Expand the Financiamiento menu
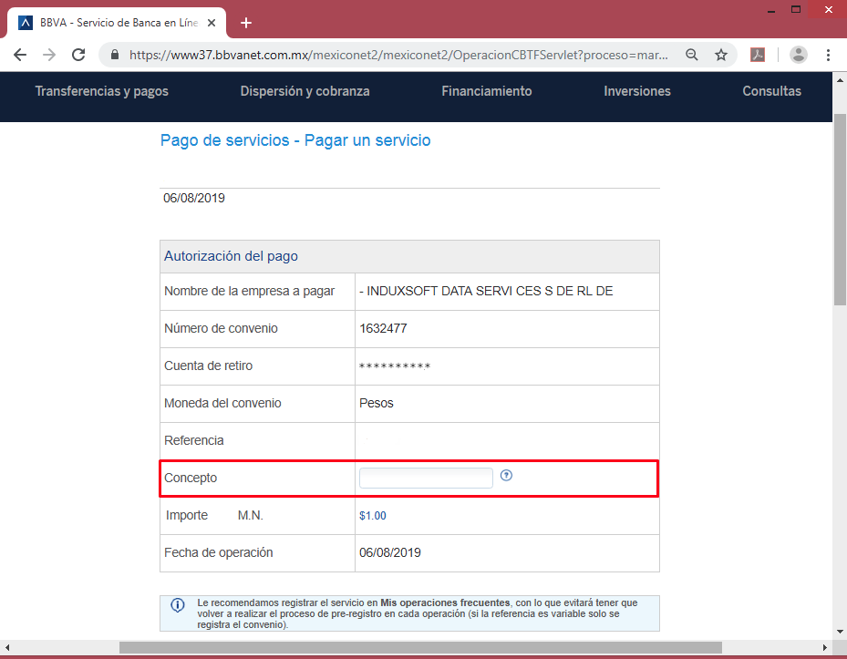Viewport: 847px width, 659px height. pyautogui.click(x=486, y=91)
